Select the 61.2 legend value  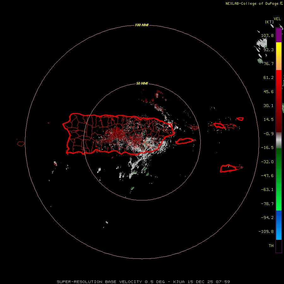click(x=269, y=78)
